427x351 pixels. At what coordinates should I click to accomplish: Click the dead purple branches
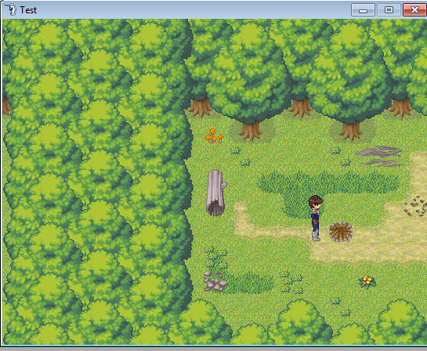[x=379, y=156]
